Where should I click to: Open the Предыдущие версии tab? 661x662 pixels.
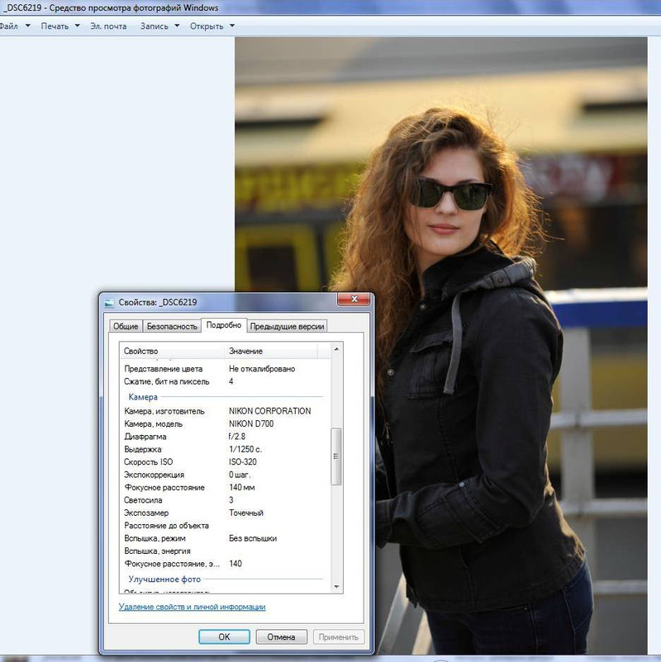coord(288,326)
